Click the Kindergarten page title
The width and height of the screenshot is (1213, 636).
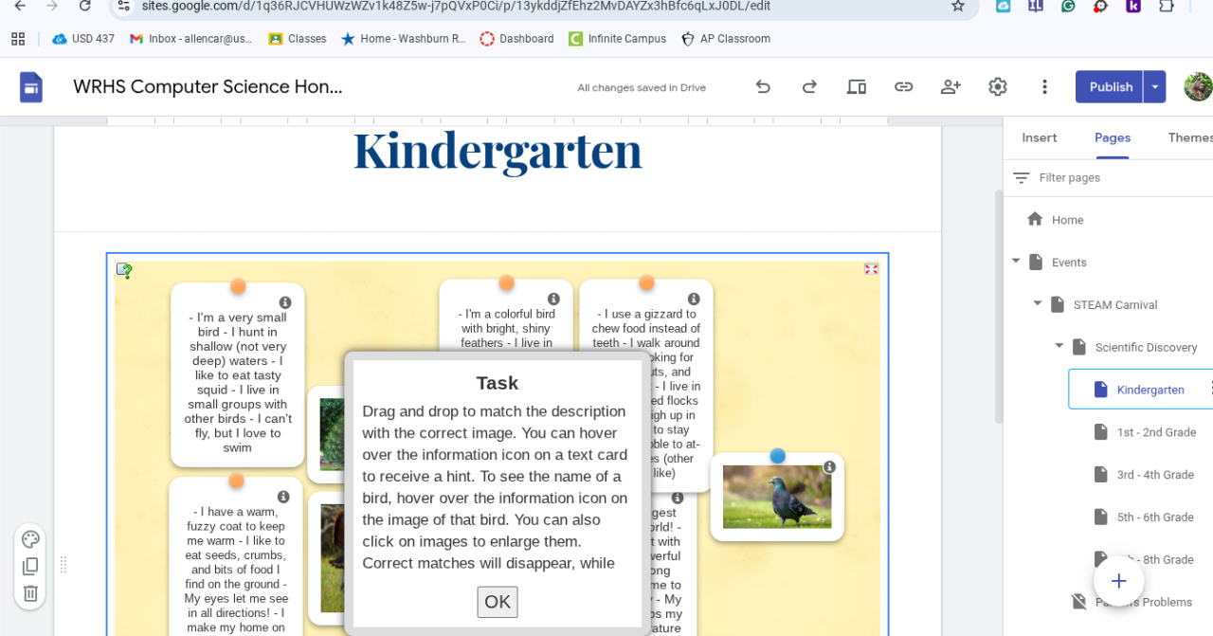(x=498, y=152)
